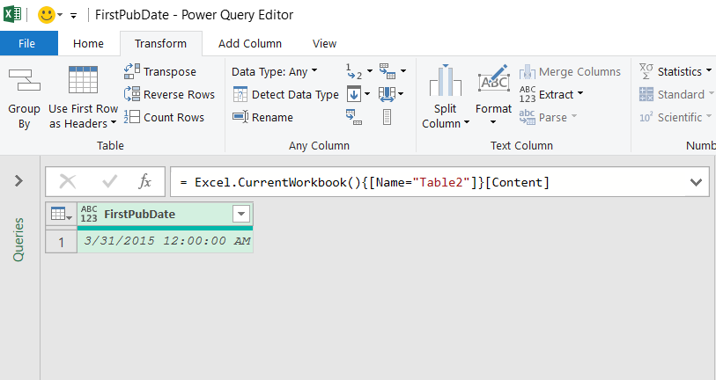Viewport: 716px width, 380px height.
Task: Open the Fill down-arrow dropdown
Action: pyautogui.click(x=358, y=94)
